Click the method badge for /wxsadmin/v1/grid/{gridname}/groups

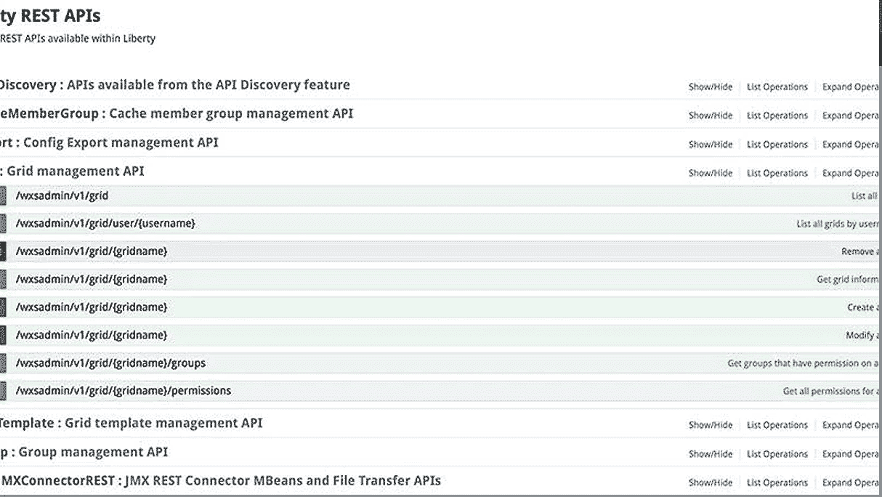4,363
